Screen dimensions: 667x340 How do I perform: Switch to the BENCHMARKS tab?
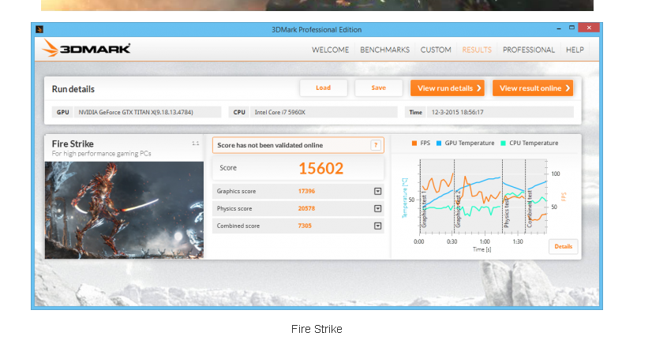coord(384,50)
